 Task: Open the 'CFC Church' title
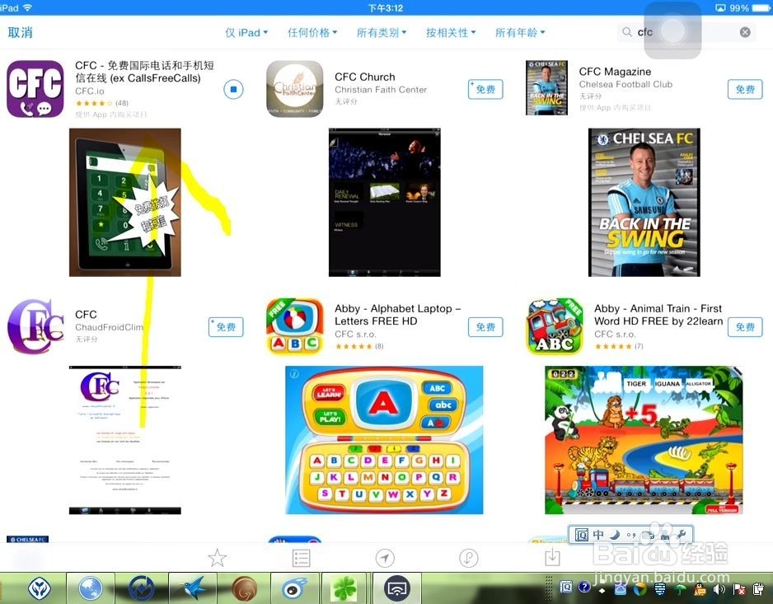pos(365,77)
